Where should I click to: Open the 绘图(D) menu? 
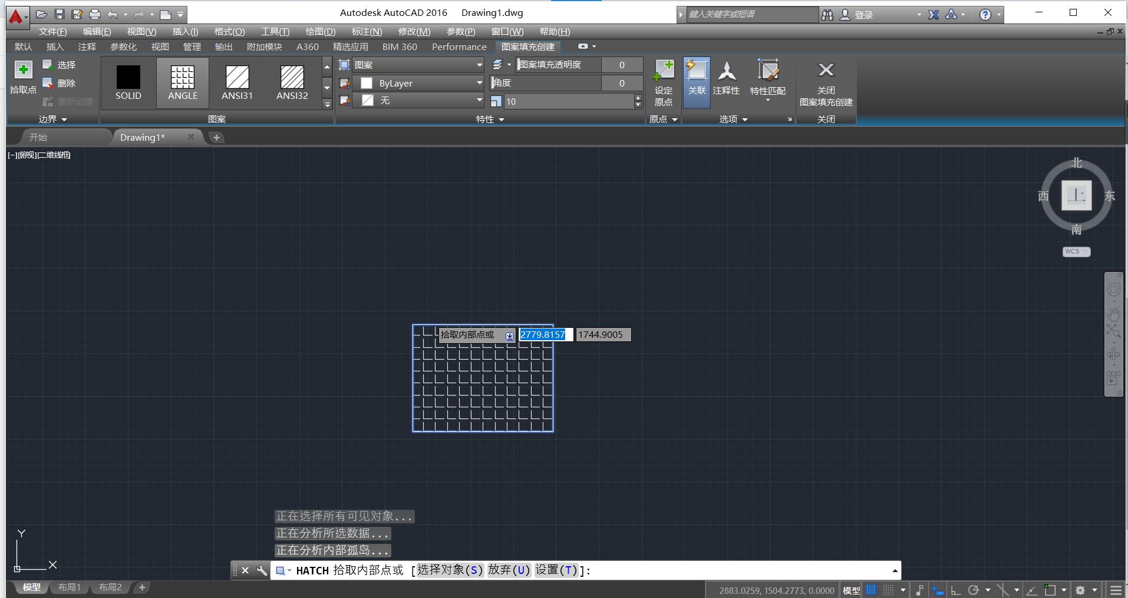click(320, 32)
